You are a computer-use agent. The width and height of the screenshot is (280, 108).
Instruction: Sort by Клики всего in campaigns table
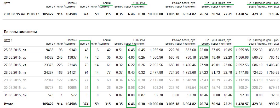[84, 44]
